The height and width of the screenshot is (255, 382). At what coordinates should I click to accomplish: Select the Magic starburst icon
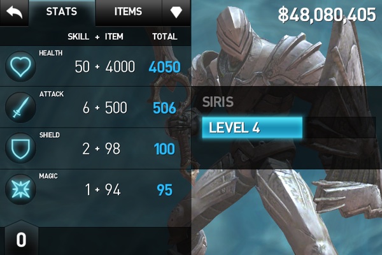[x=21, y=189]
